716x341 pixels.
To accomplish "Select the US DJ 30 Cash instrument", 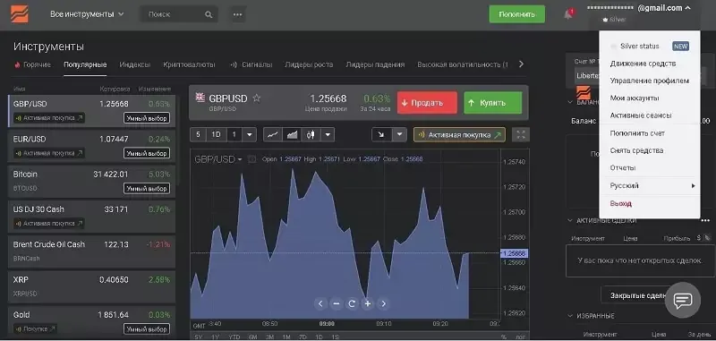I will (92, 216).
